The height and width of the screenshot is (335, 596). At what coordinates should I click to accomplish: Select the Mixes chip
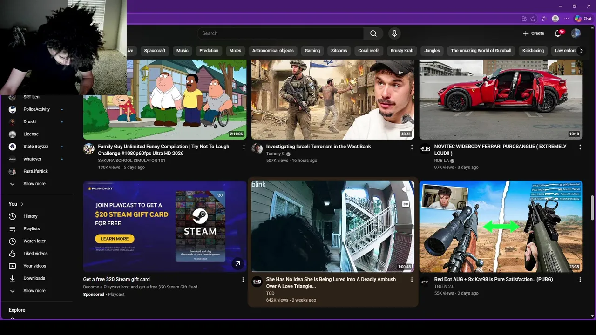[235, 51]
